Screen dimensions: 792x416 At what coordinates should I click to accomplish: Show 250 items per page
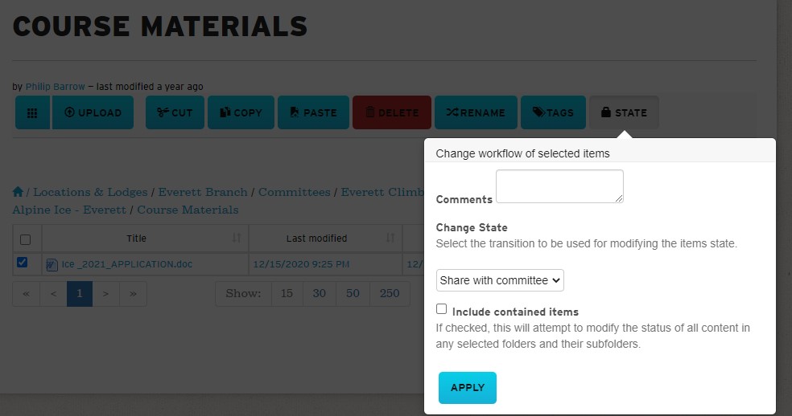point(390,293)
